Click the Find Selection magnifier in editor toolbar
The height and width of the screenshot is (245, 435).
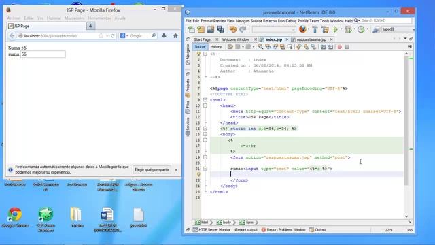tap(260, 47)
